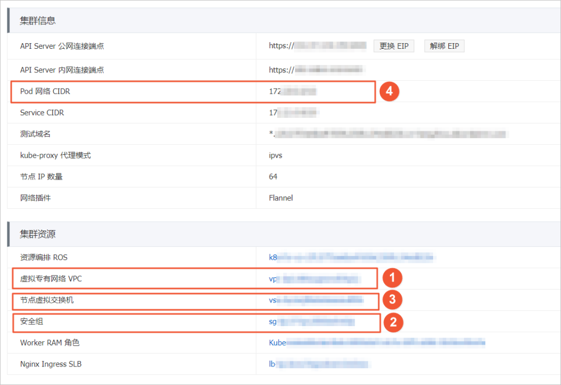Select the API Server 内网连接端点 URL

click(x=315, y=70)
